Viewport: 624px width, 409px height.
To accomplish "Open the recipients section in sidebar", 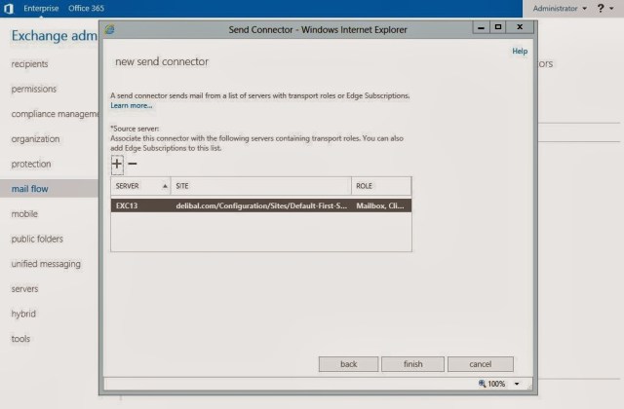I will (29, 64).
